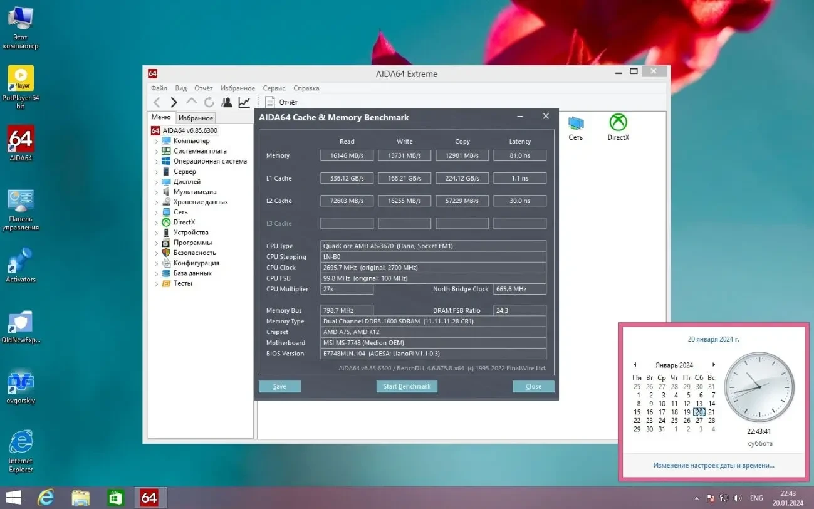Screen dimensions: 814x509
Task: Click the back navigation arrow in AIDA64
Action: (157, 102)
